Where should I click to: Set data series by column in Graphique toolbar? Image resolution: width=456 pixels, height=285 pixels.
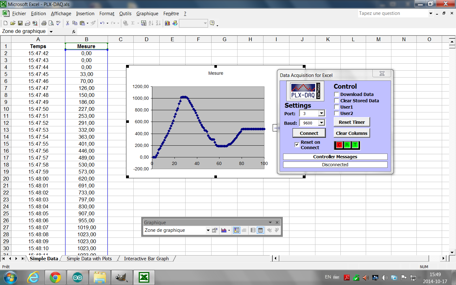coord(260,230)
